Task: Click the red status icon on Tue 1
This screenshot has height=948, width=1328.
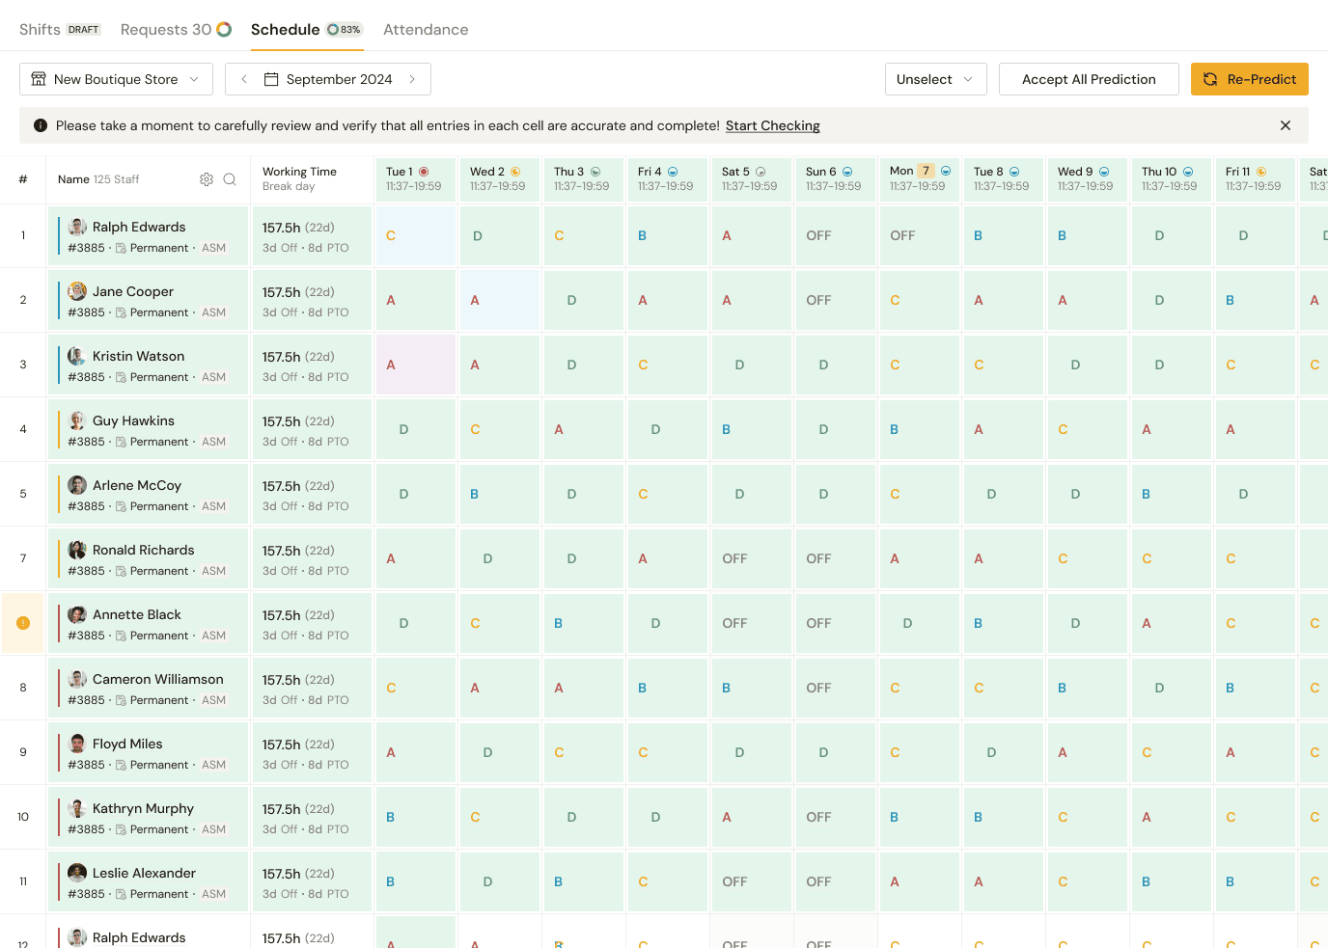Action: (424, 172)
